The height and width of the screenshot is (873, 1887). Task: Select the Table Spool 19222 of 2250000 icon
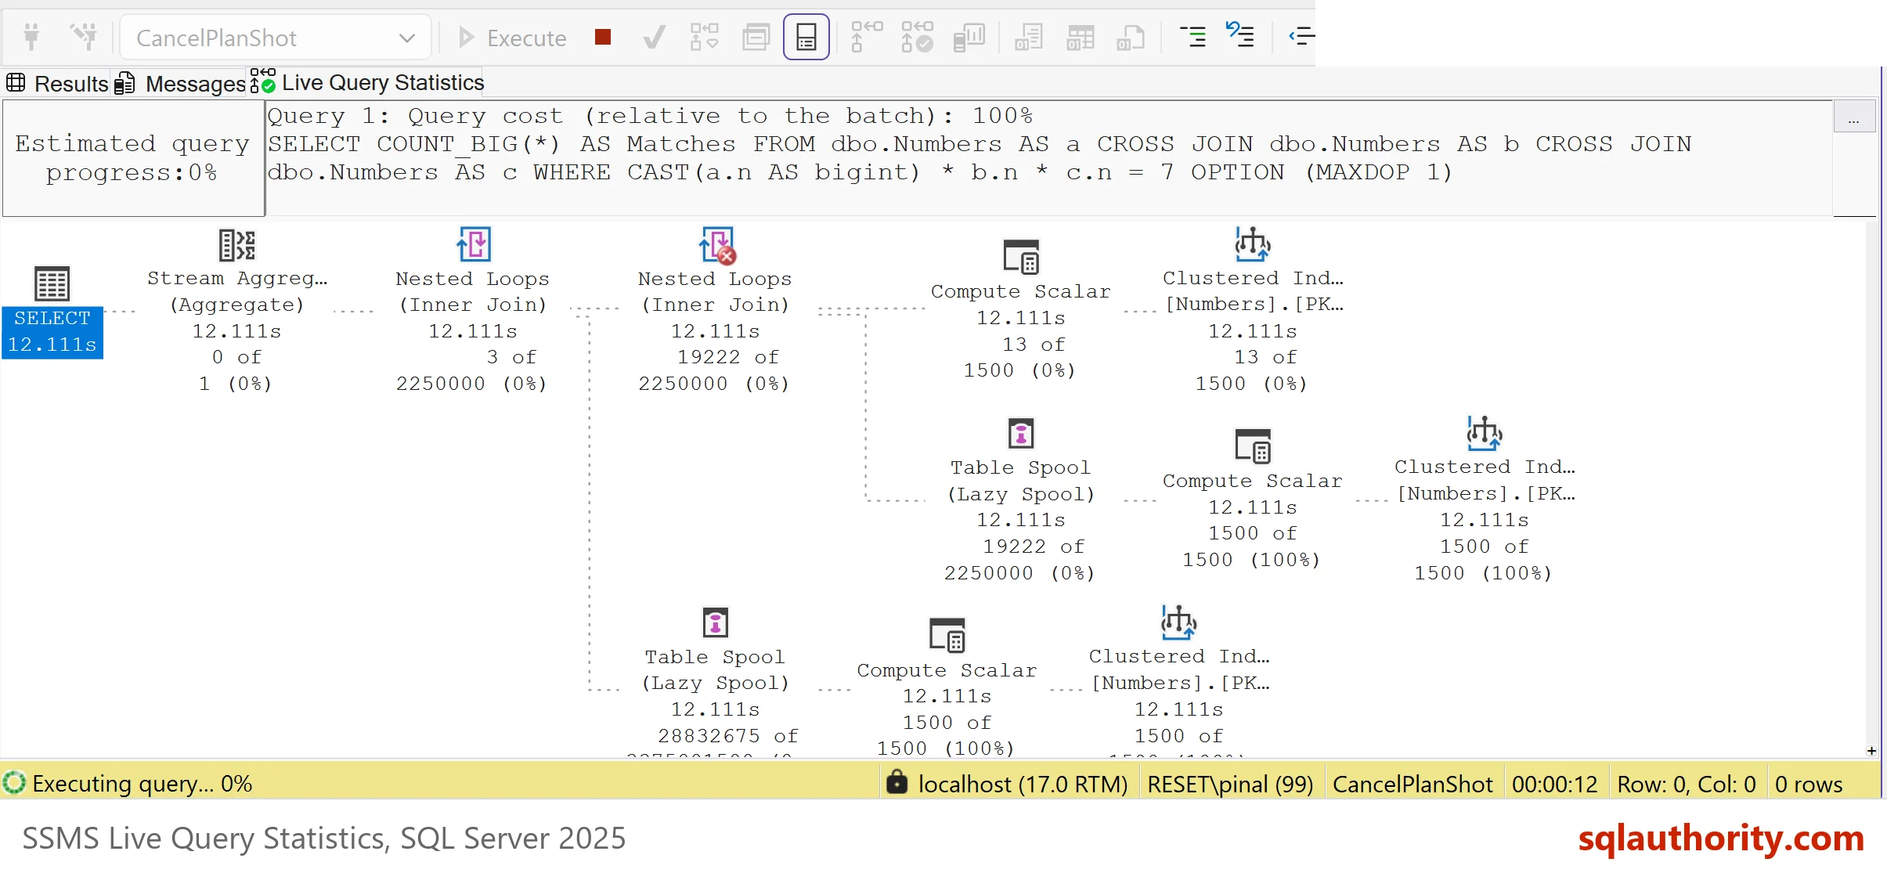pyautogui.click(x=1021, y=433)
